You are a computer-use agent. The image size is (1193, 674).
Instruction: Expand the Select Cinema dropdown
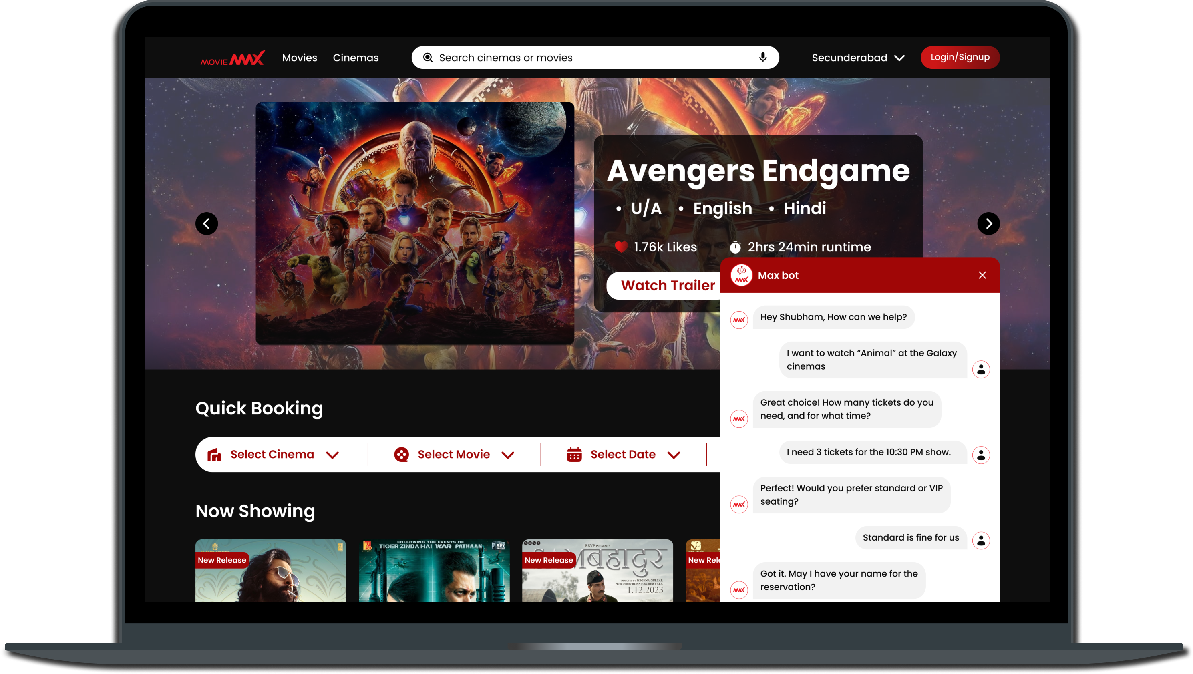pos(273,455)
